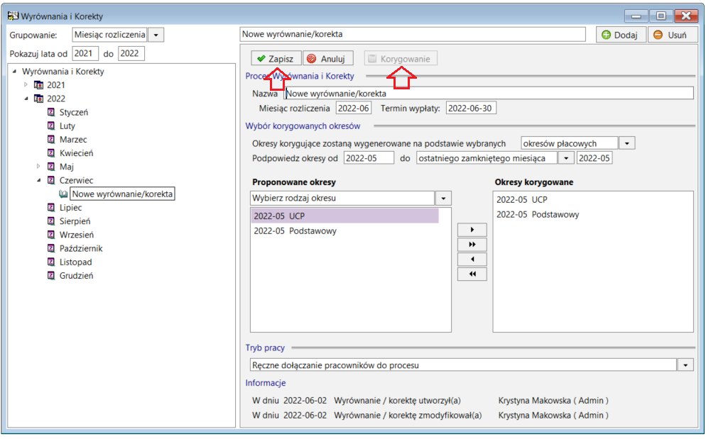The image size is (711, 439).
Task: Click the Kwiecień month icon
Action: (x=51, y=152)
